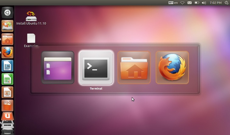Show the desktop from the switcher

58,68
